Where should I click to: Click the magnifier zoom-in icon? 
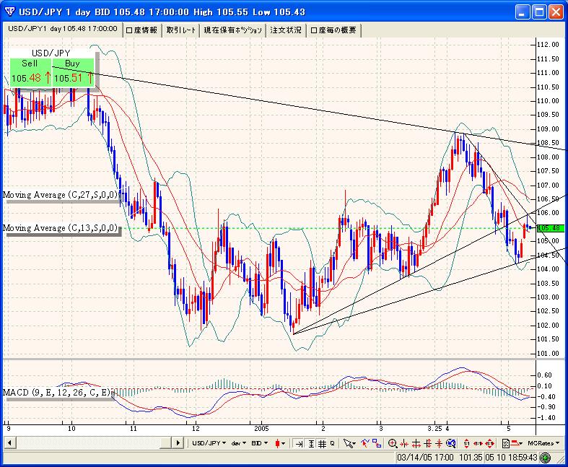[392, 442]
